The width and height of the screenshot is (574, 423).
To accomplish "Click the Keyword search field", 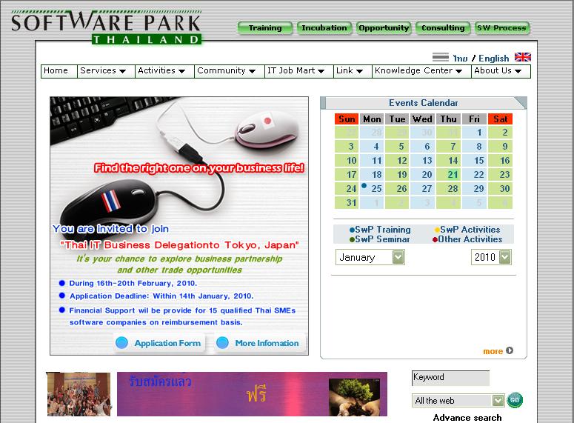I will pyautogui.click(x=450, y=378).
